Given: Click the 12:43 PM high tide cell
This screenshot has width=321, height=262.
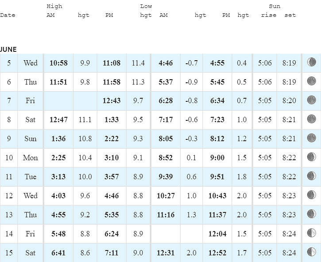Looking at the screenshot, I should pos(112,101).
